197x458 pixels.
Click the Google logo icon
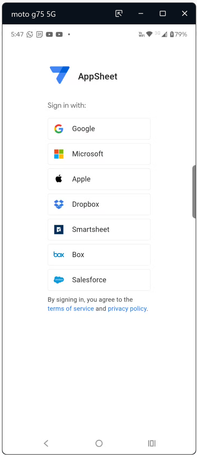pyautogui.click(x=59, y=129)
